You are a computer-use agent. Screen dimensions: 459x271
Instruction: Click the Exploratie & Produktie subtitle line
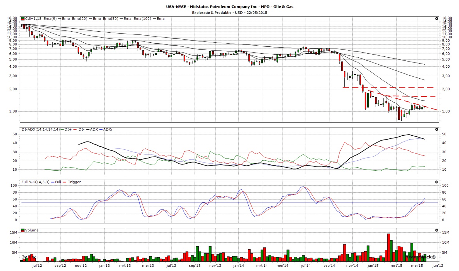point(229,12)
